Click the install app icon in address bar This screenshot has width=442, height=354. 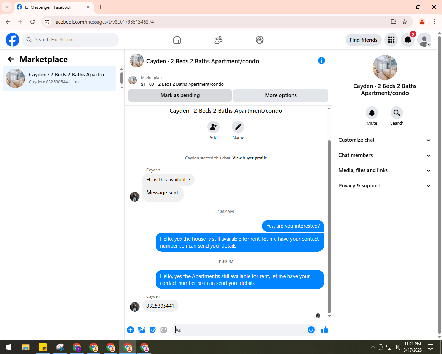393,22
